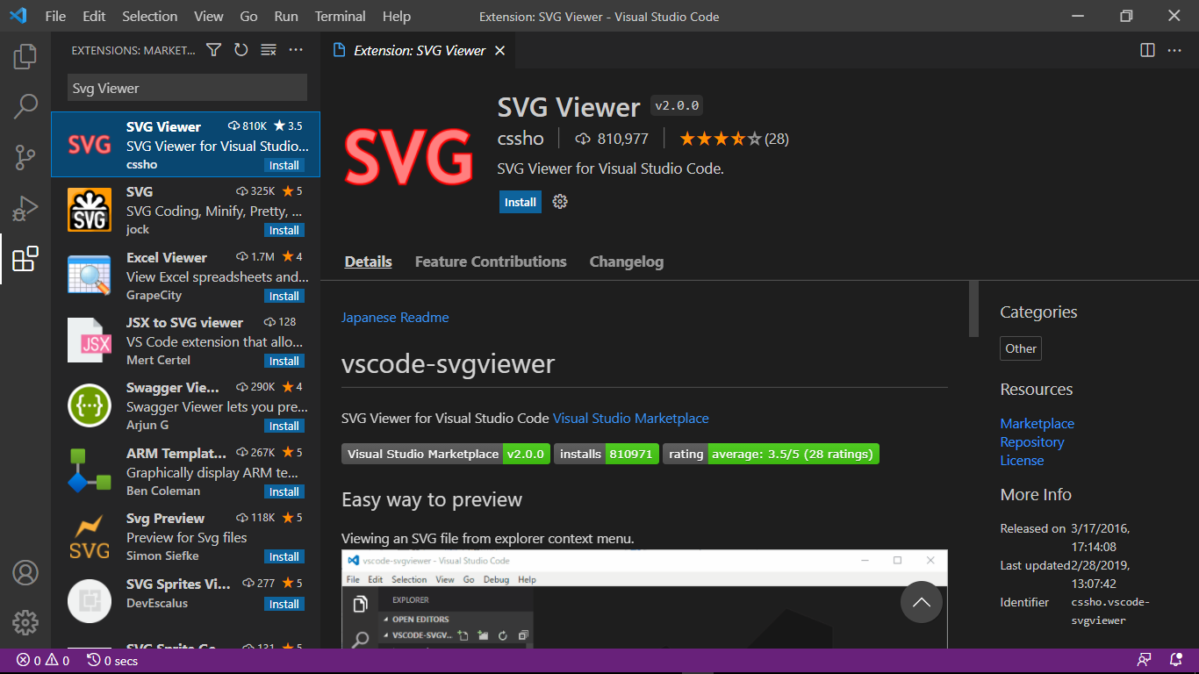
Task: Select the Extension: SVG Viewer editor tab
Action: pyautogui.click(x=418, y=51)
